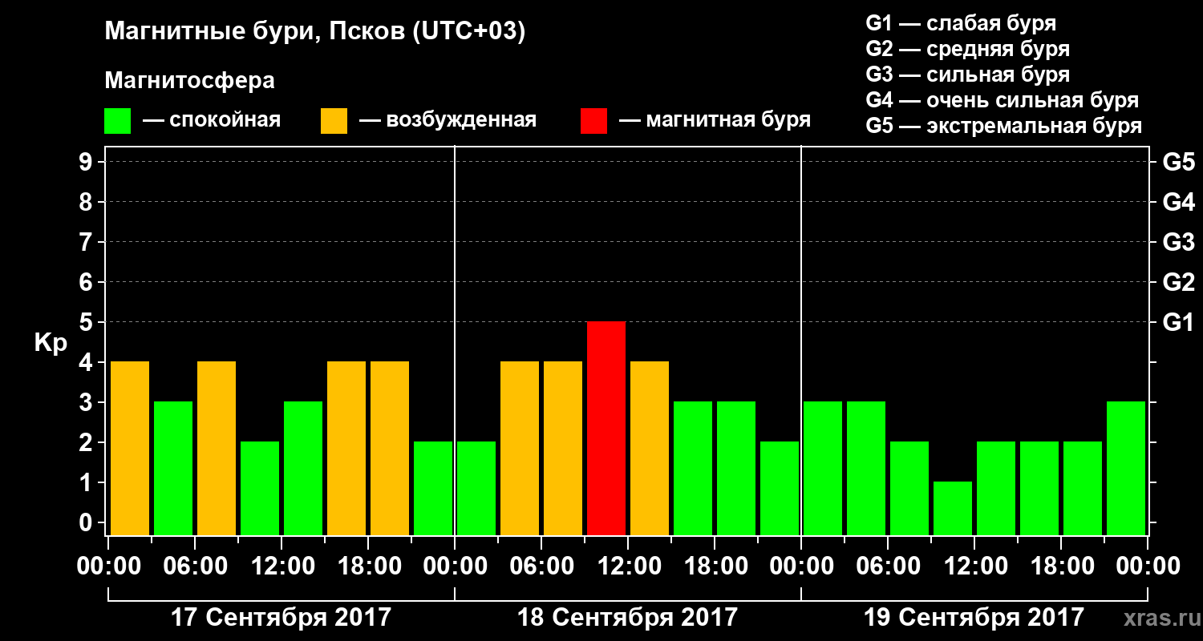
Task: Click the red 'магнитная буря' legend swatch
Action: click(x=593, y=121)
